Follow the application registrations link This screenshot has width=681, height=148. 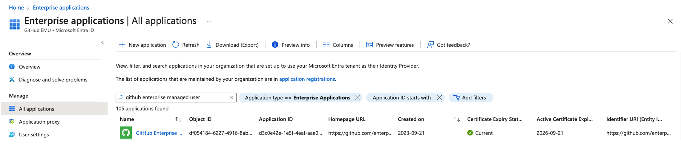pyautogui.click(x=307, y=79)
